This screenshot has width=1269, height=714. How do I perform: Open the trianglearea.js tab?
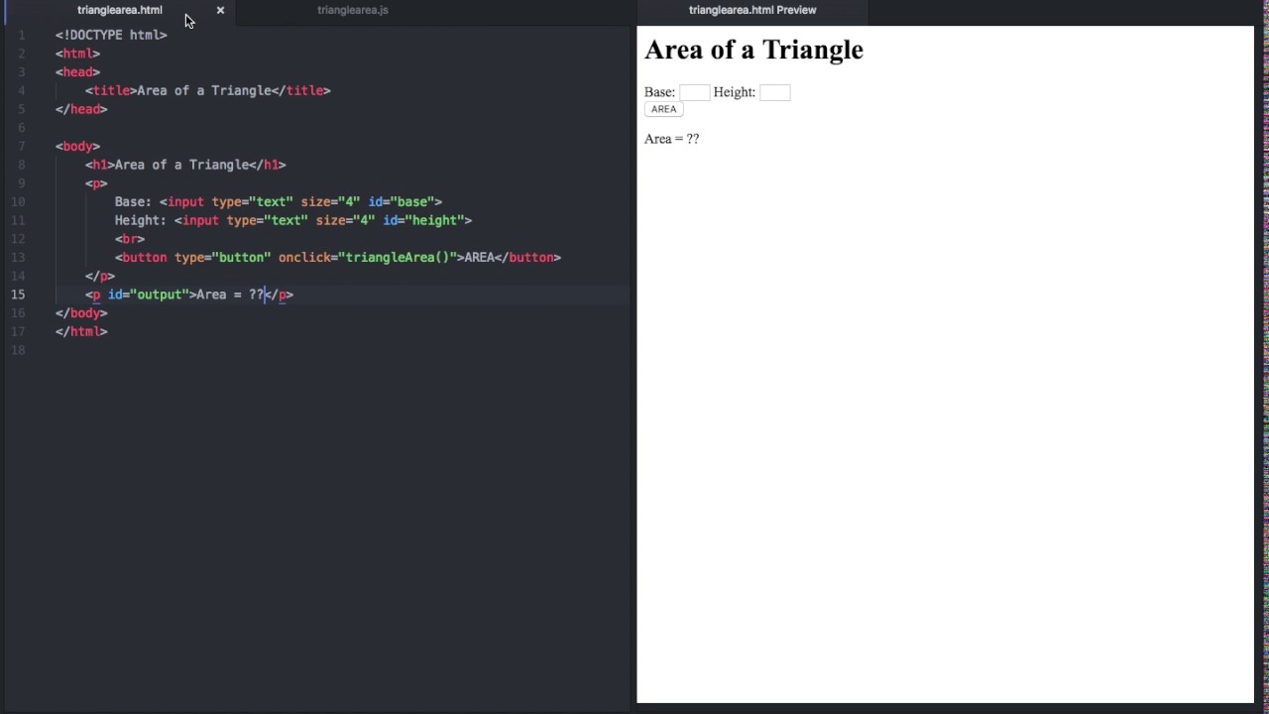[353, 10]
